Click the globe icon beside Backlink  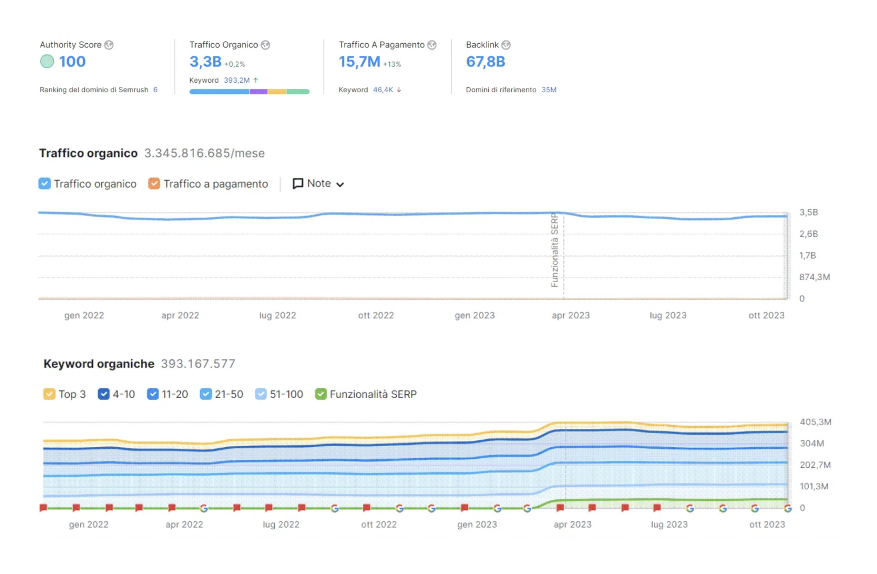pos(506,45)
